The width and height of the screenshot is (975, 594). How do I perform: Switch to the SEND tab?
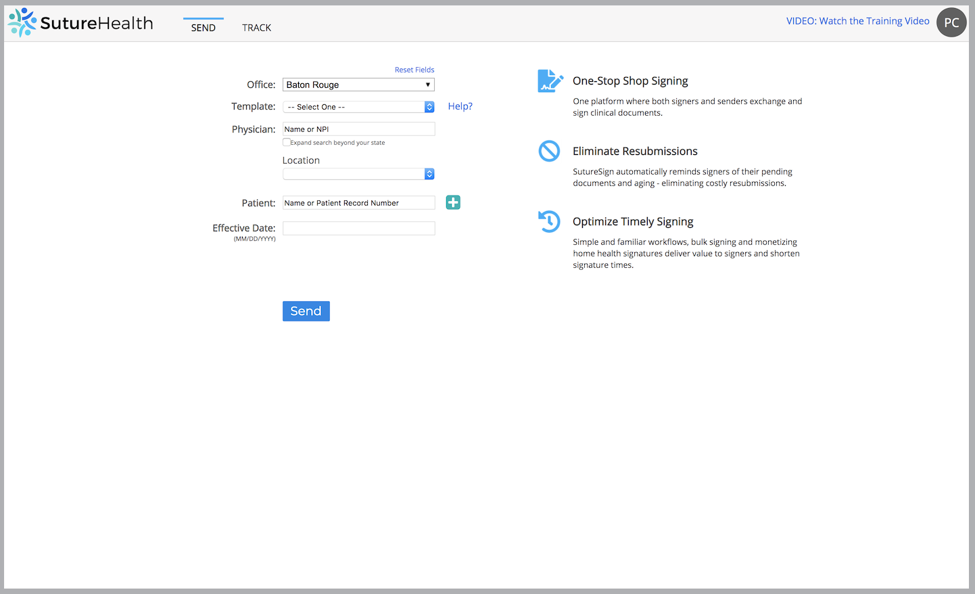point(203,28)
